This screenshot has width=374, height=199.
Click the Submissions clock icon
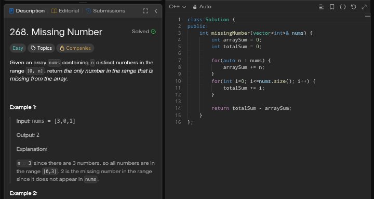tap(88, 11)
